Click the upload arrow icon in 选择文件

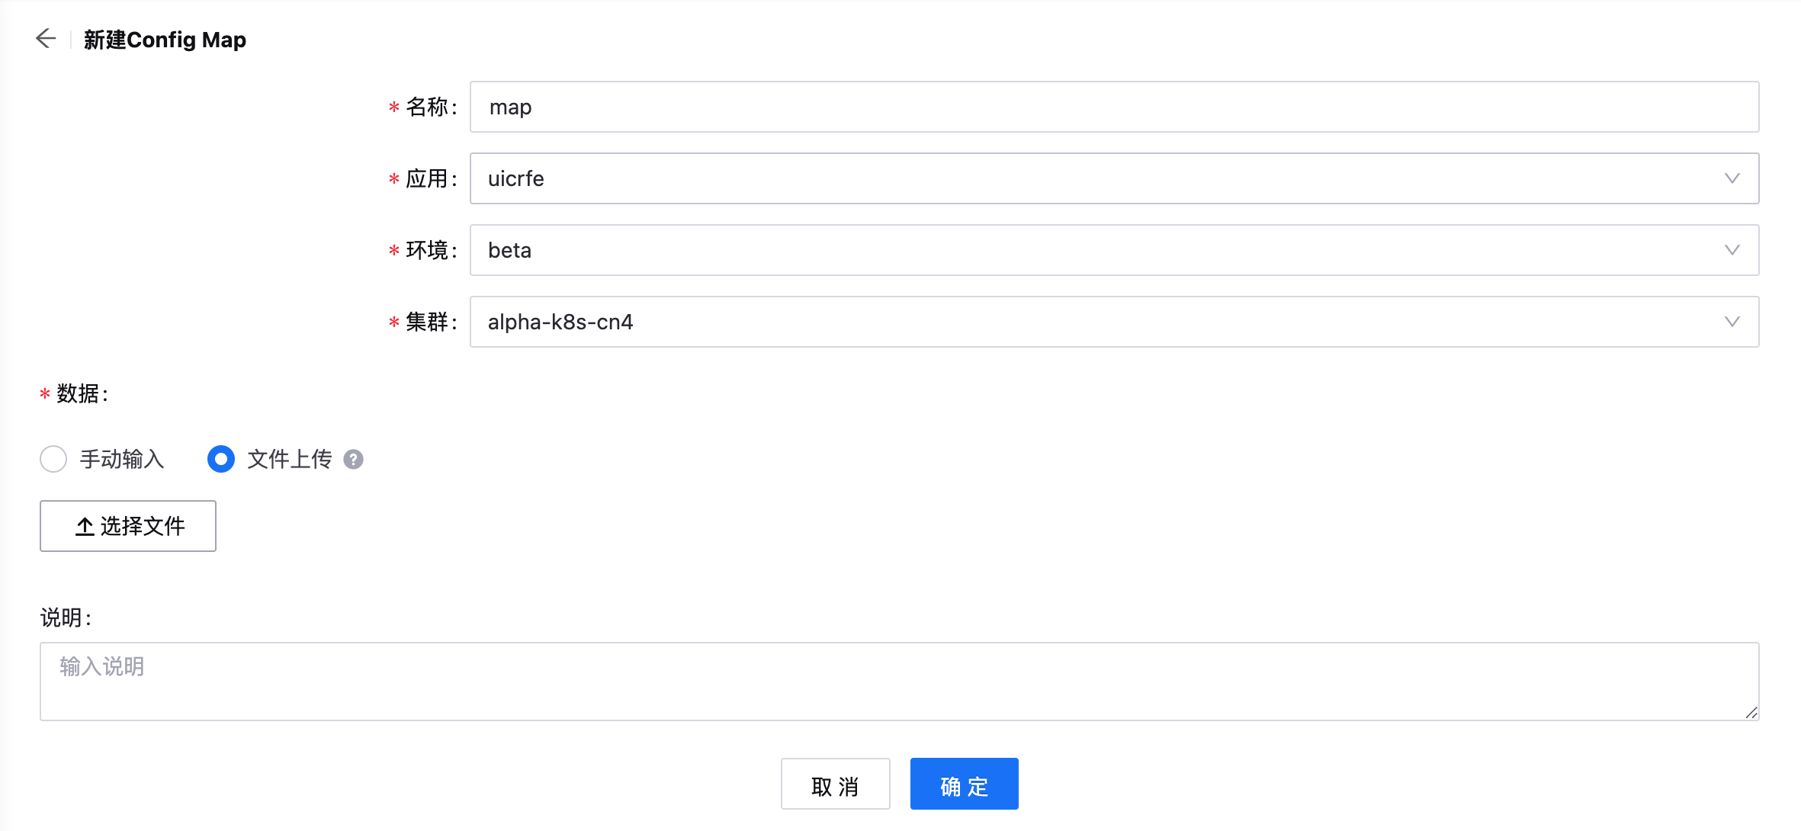[x=85, y=526]
